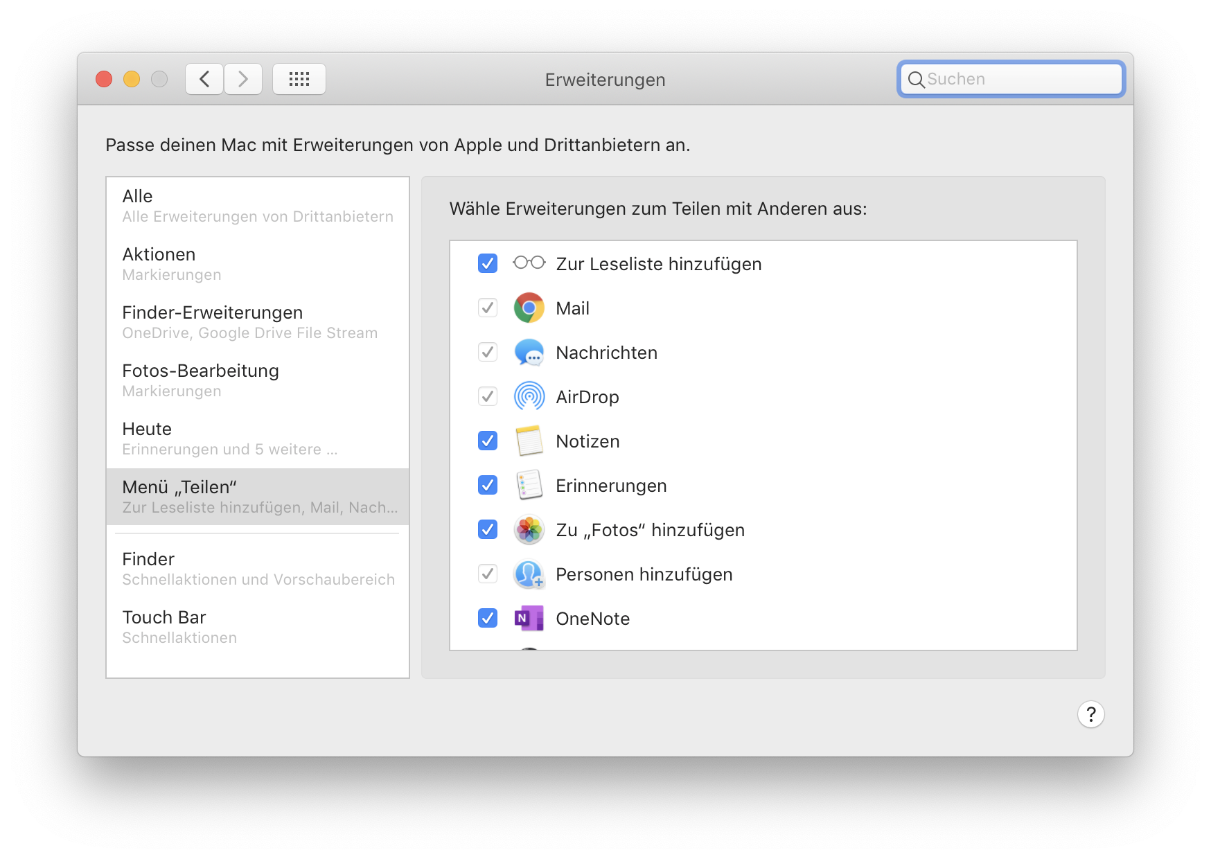The height and width of the screenshot is (859, 1211).
Task: Uncheck the Zur Leseliste hinzufügen checkbox
Action: click(488, 263)
